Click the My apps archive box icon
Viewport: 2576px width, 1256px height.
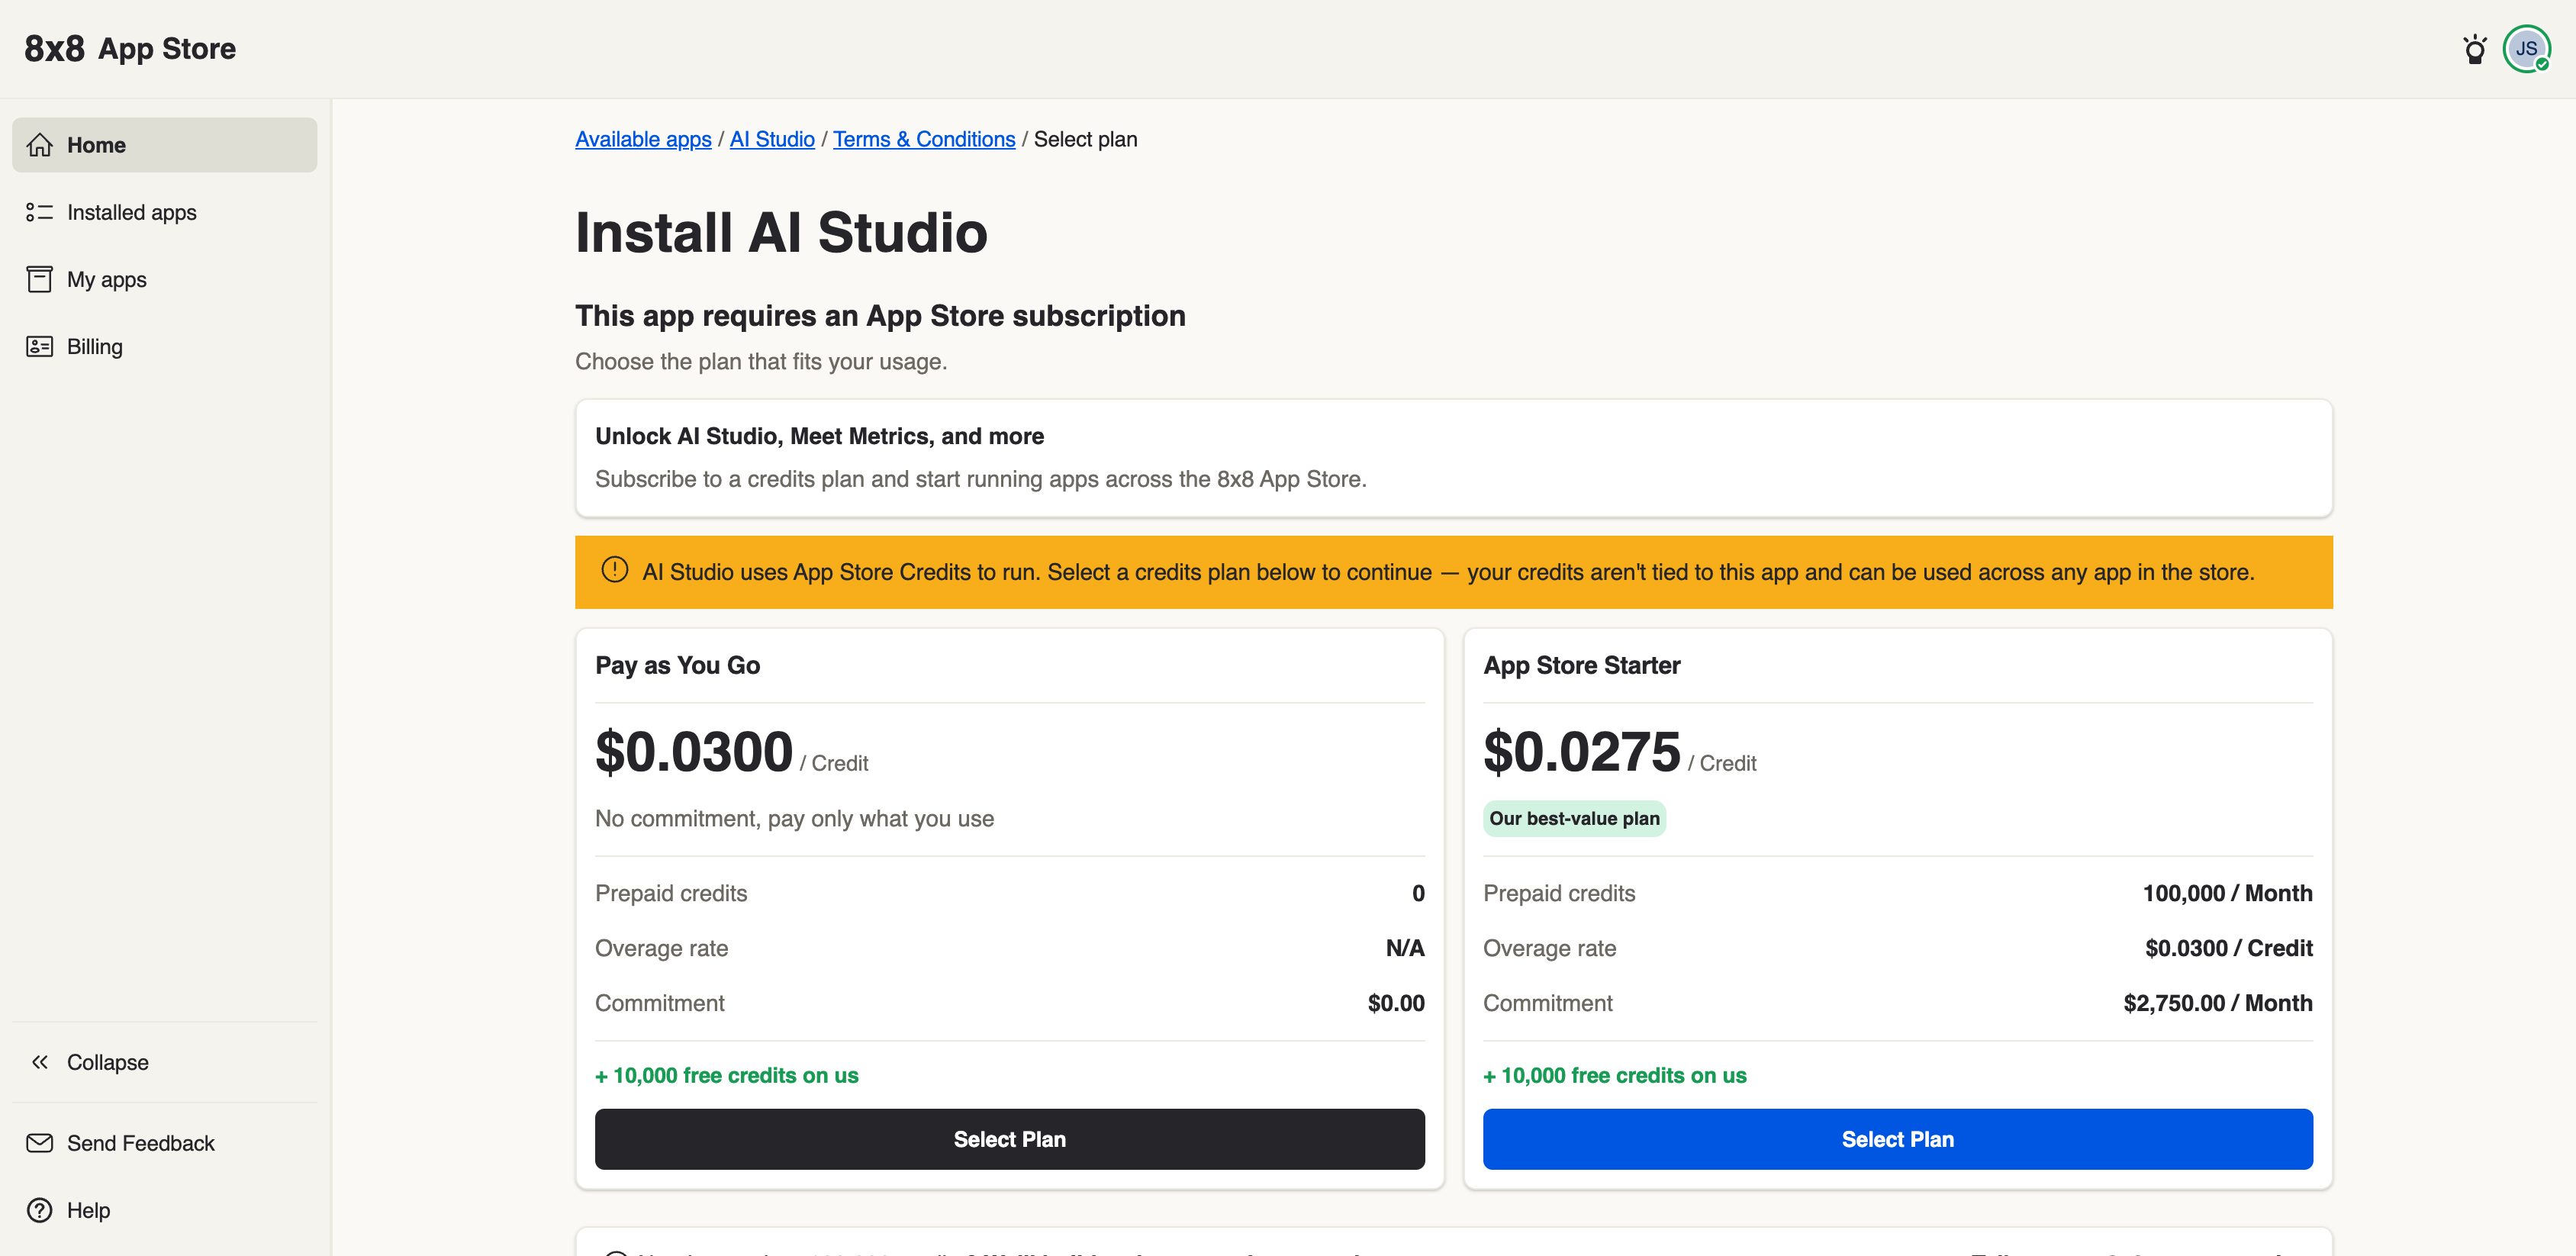coord(40,279)
